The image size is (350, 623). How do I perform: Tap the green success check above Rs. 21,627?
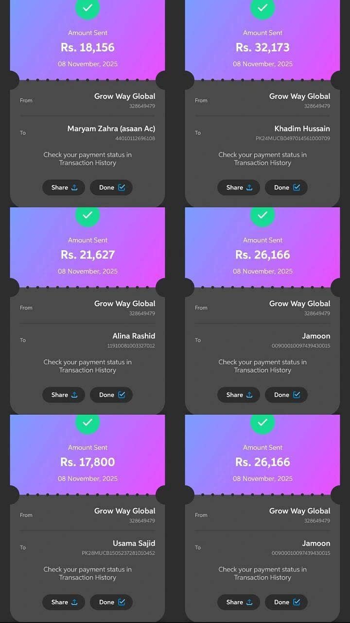pyautogui.click(x=87, y=215)
